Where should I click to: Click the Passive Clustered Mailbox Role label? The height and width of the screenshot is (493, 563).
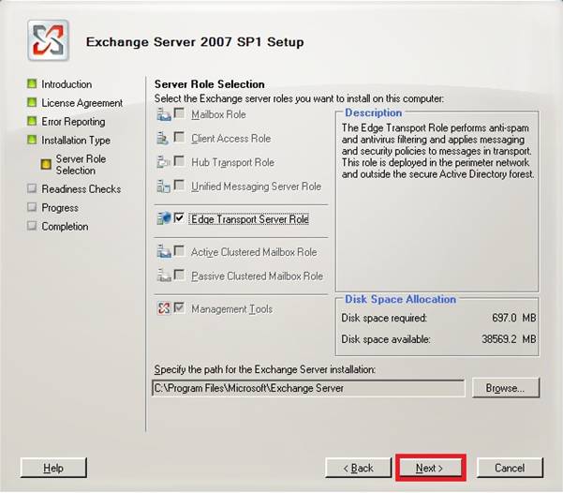pos(257,276)
